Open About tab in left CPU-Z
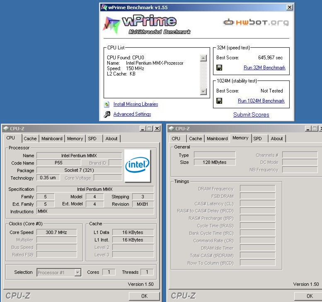The height and width of the screenshot is (302, 322). [111, 139]
